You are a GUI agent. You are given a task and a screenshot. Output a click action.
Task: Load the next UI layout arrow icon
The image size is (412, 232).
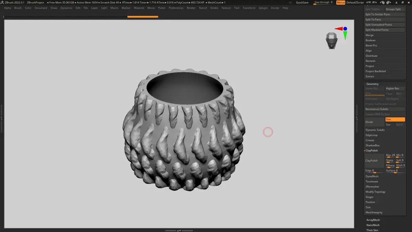coord(374,2)
